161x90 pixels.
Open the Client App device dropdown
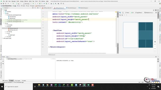pyautogui.click(x=27, y=3)
